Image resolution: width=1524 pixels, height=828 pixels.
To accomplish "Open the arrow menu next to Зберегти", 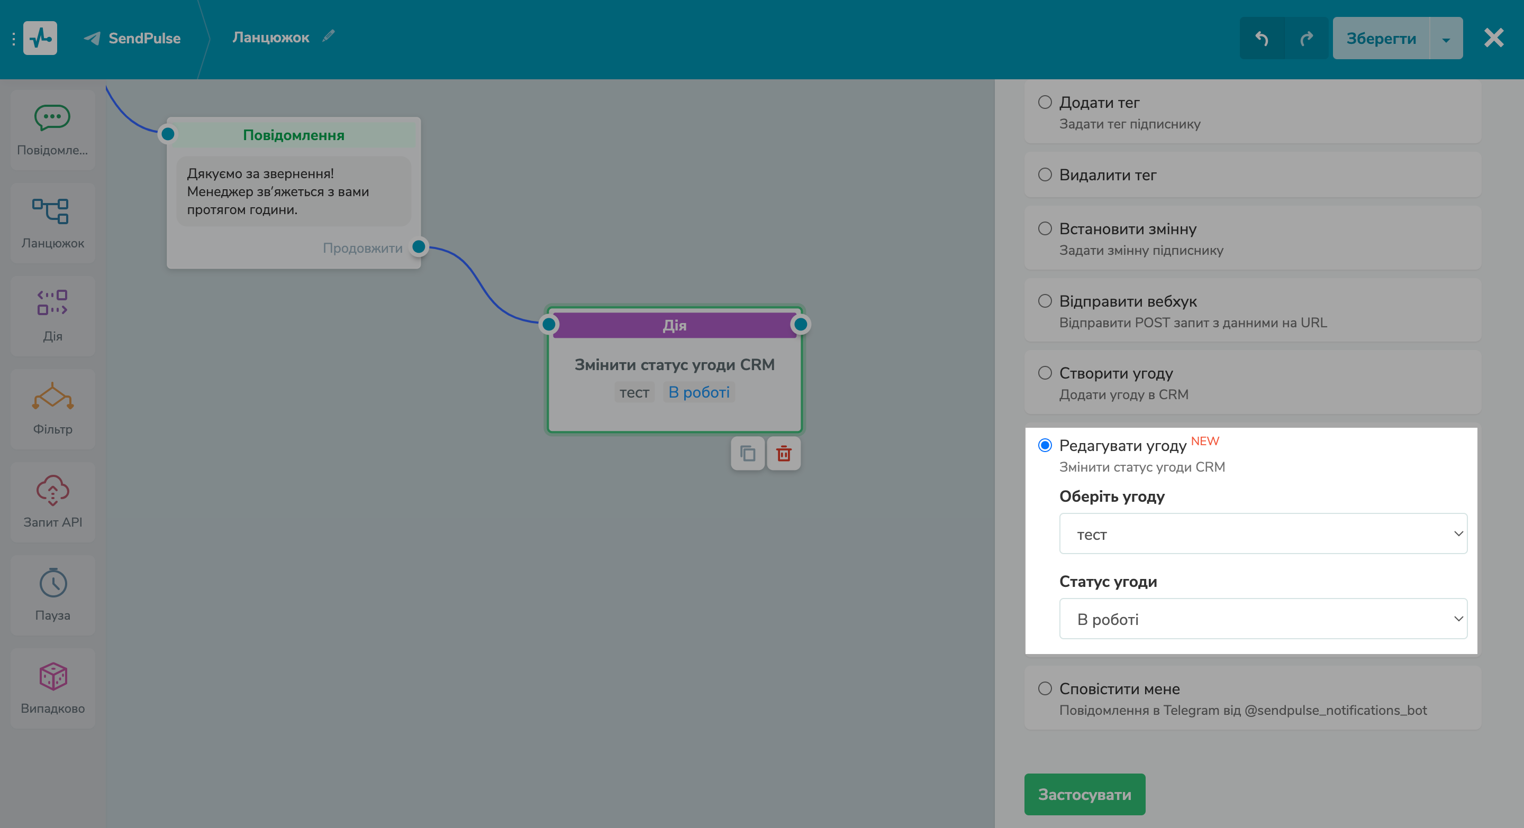I will click(x=1445, y=39).
